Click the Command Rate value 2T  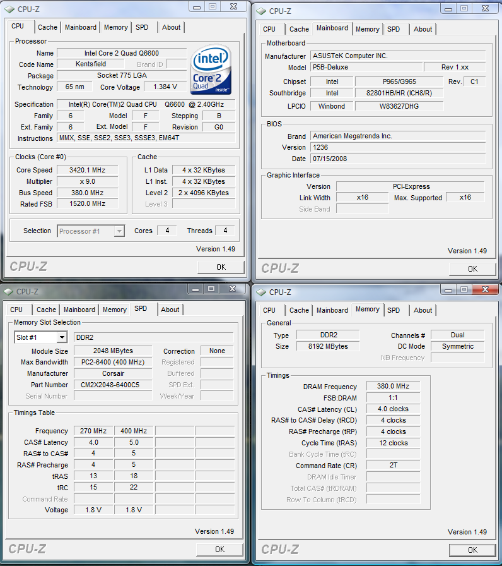tap(393, 466)
